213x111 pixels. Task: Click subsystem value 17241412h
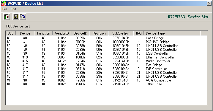(121, 61)
